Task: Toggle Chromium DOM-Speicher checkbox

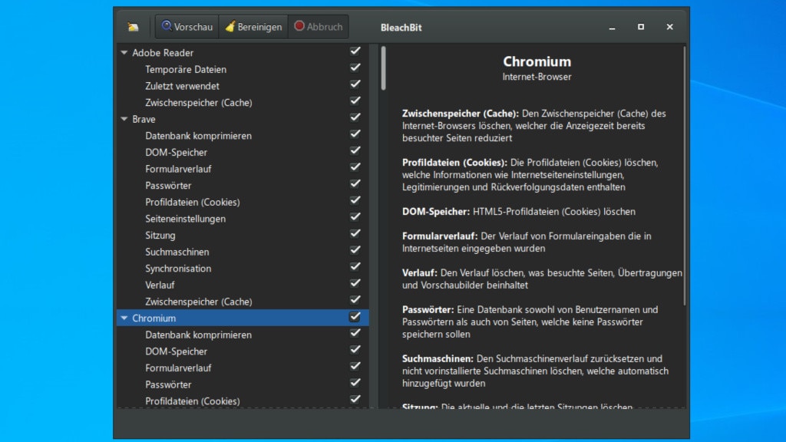Action: (x=355, y=350)
